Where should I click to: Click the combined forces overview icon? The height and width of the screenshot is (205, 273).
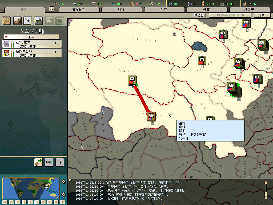60,21
